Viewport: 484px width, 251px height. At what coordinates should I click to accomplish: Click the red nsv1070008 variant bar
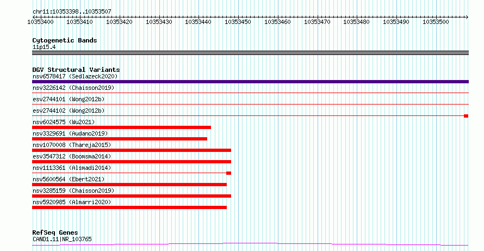pos(132,150)
